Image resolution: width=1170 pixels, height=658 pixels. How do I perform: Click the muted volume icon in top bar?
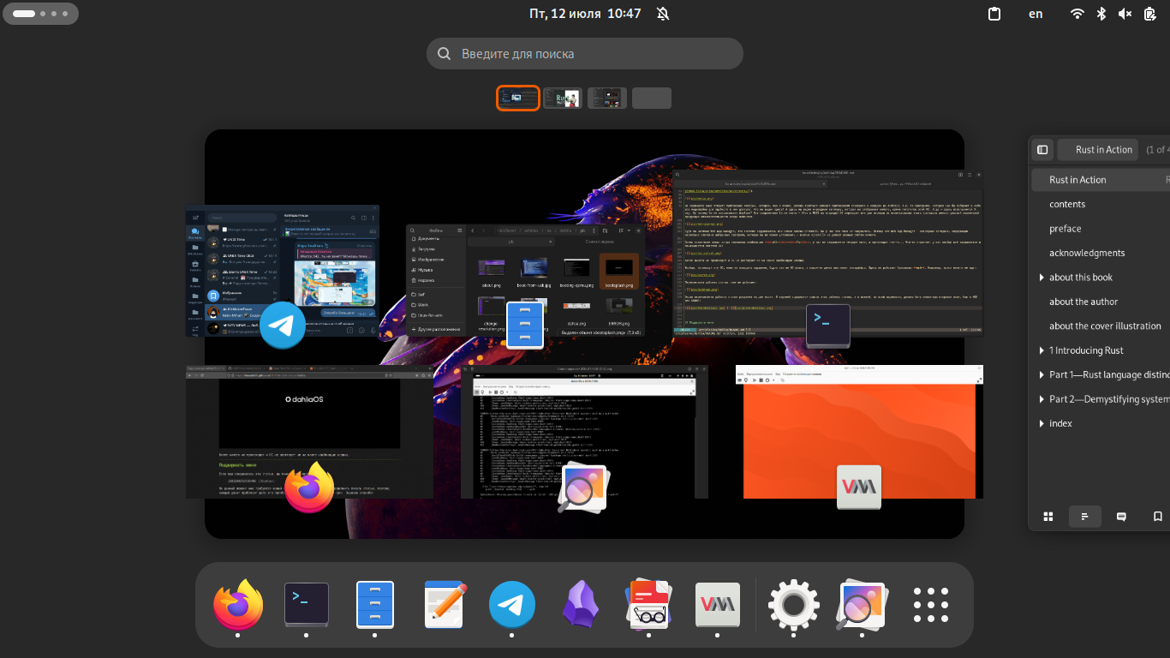point(1125,14)
